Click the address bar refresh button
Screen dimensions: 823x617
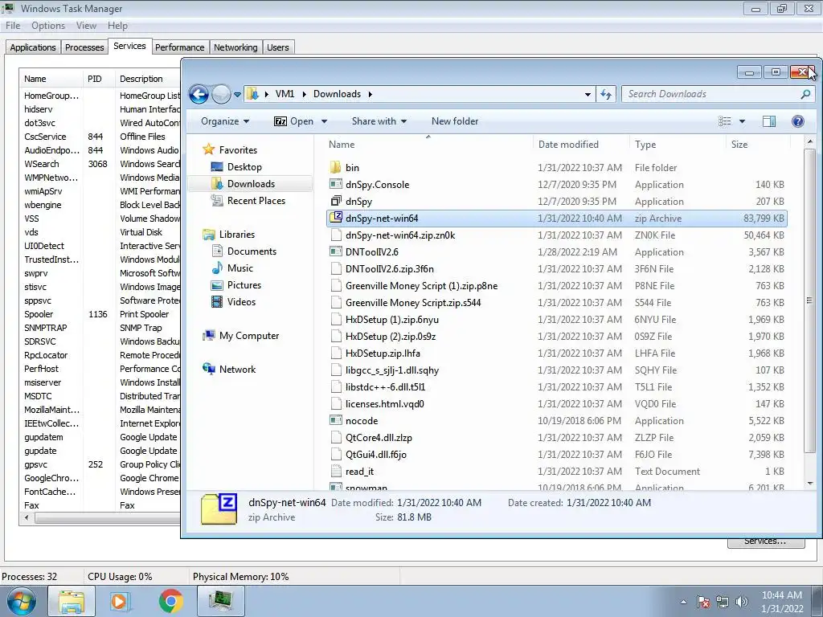coord(606,95)
